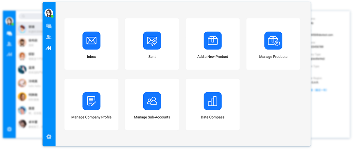Open the Inbox envelope icon

tap(91, 40)
